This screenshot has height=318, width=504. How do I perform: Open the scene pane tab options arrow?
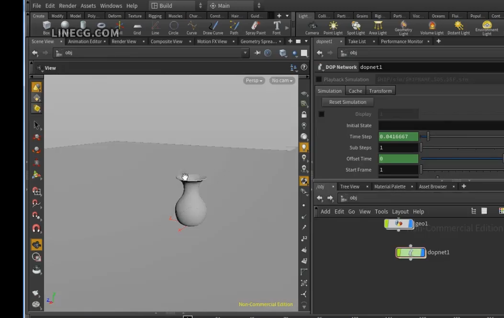(x=306, y=41)
